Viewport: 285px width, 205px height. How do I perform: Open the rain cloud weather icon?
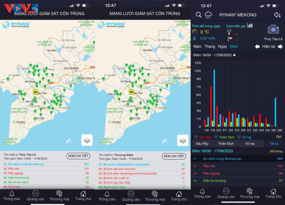pos(209,15)
